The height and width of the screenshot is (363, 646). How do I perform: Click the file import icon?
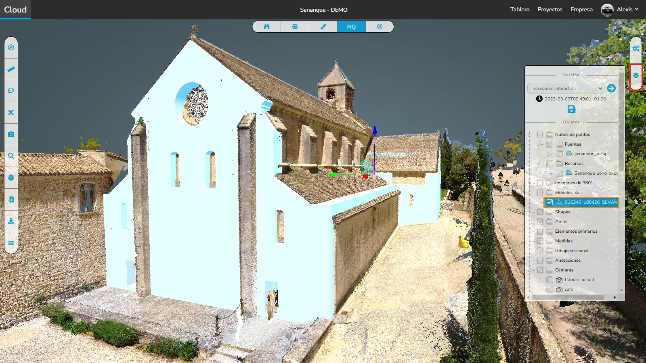coord(11,200)
